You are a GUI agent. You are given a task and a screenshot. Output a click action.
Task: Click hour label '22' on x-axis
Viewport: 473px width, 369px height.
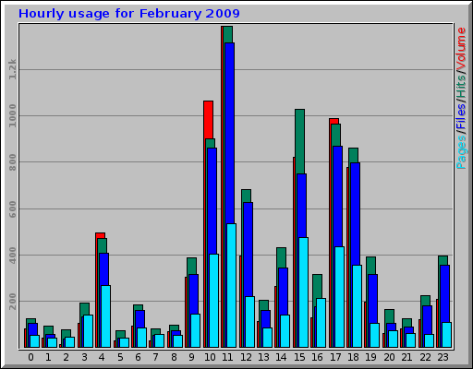pyautogui.click(x=425, y=357)
